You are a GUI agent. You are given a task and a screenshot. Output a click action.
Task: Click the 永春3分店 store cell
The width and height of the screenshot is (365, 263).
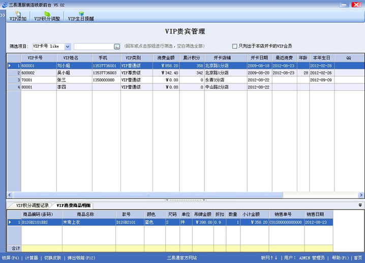226,80
